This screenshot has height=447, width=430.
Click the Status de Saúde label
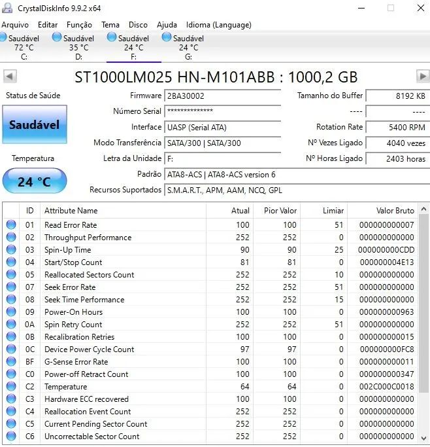click(x=33, y=95)
